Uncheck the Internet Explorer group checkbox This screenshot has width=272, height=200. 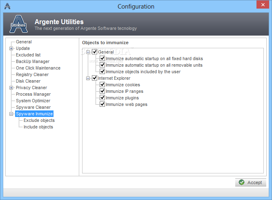94,78
